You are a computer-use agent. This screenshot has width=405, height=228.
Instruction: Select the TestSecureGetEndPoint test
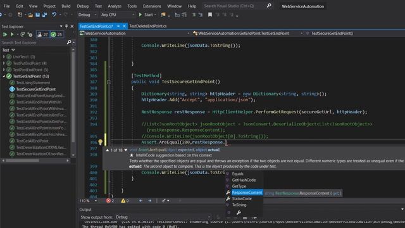35,89
